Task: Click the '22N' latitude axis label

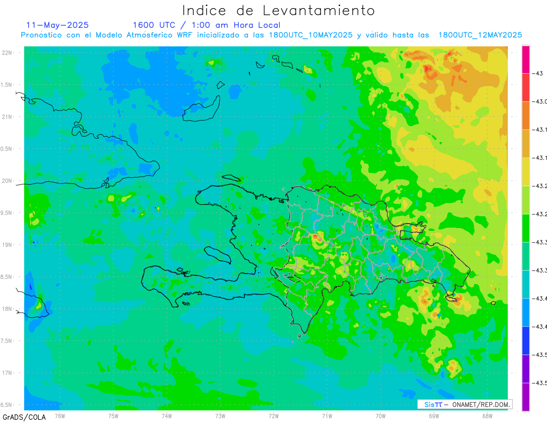Action: click(x=7, y=53)
